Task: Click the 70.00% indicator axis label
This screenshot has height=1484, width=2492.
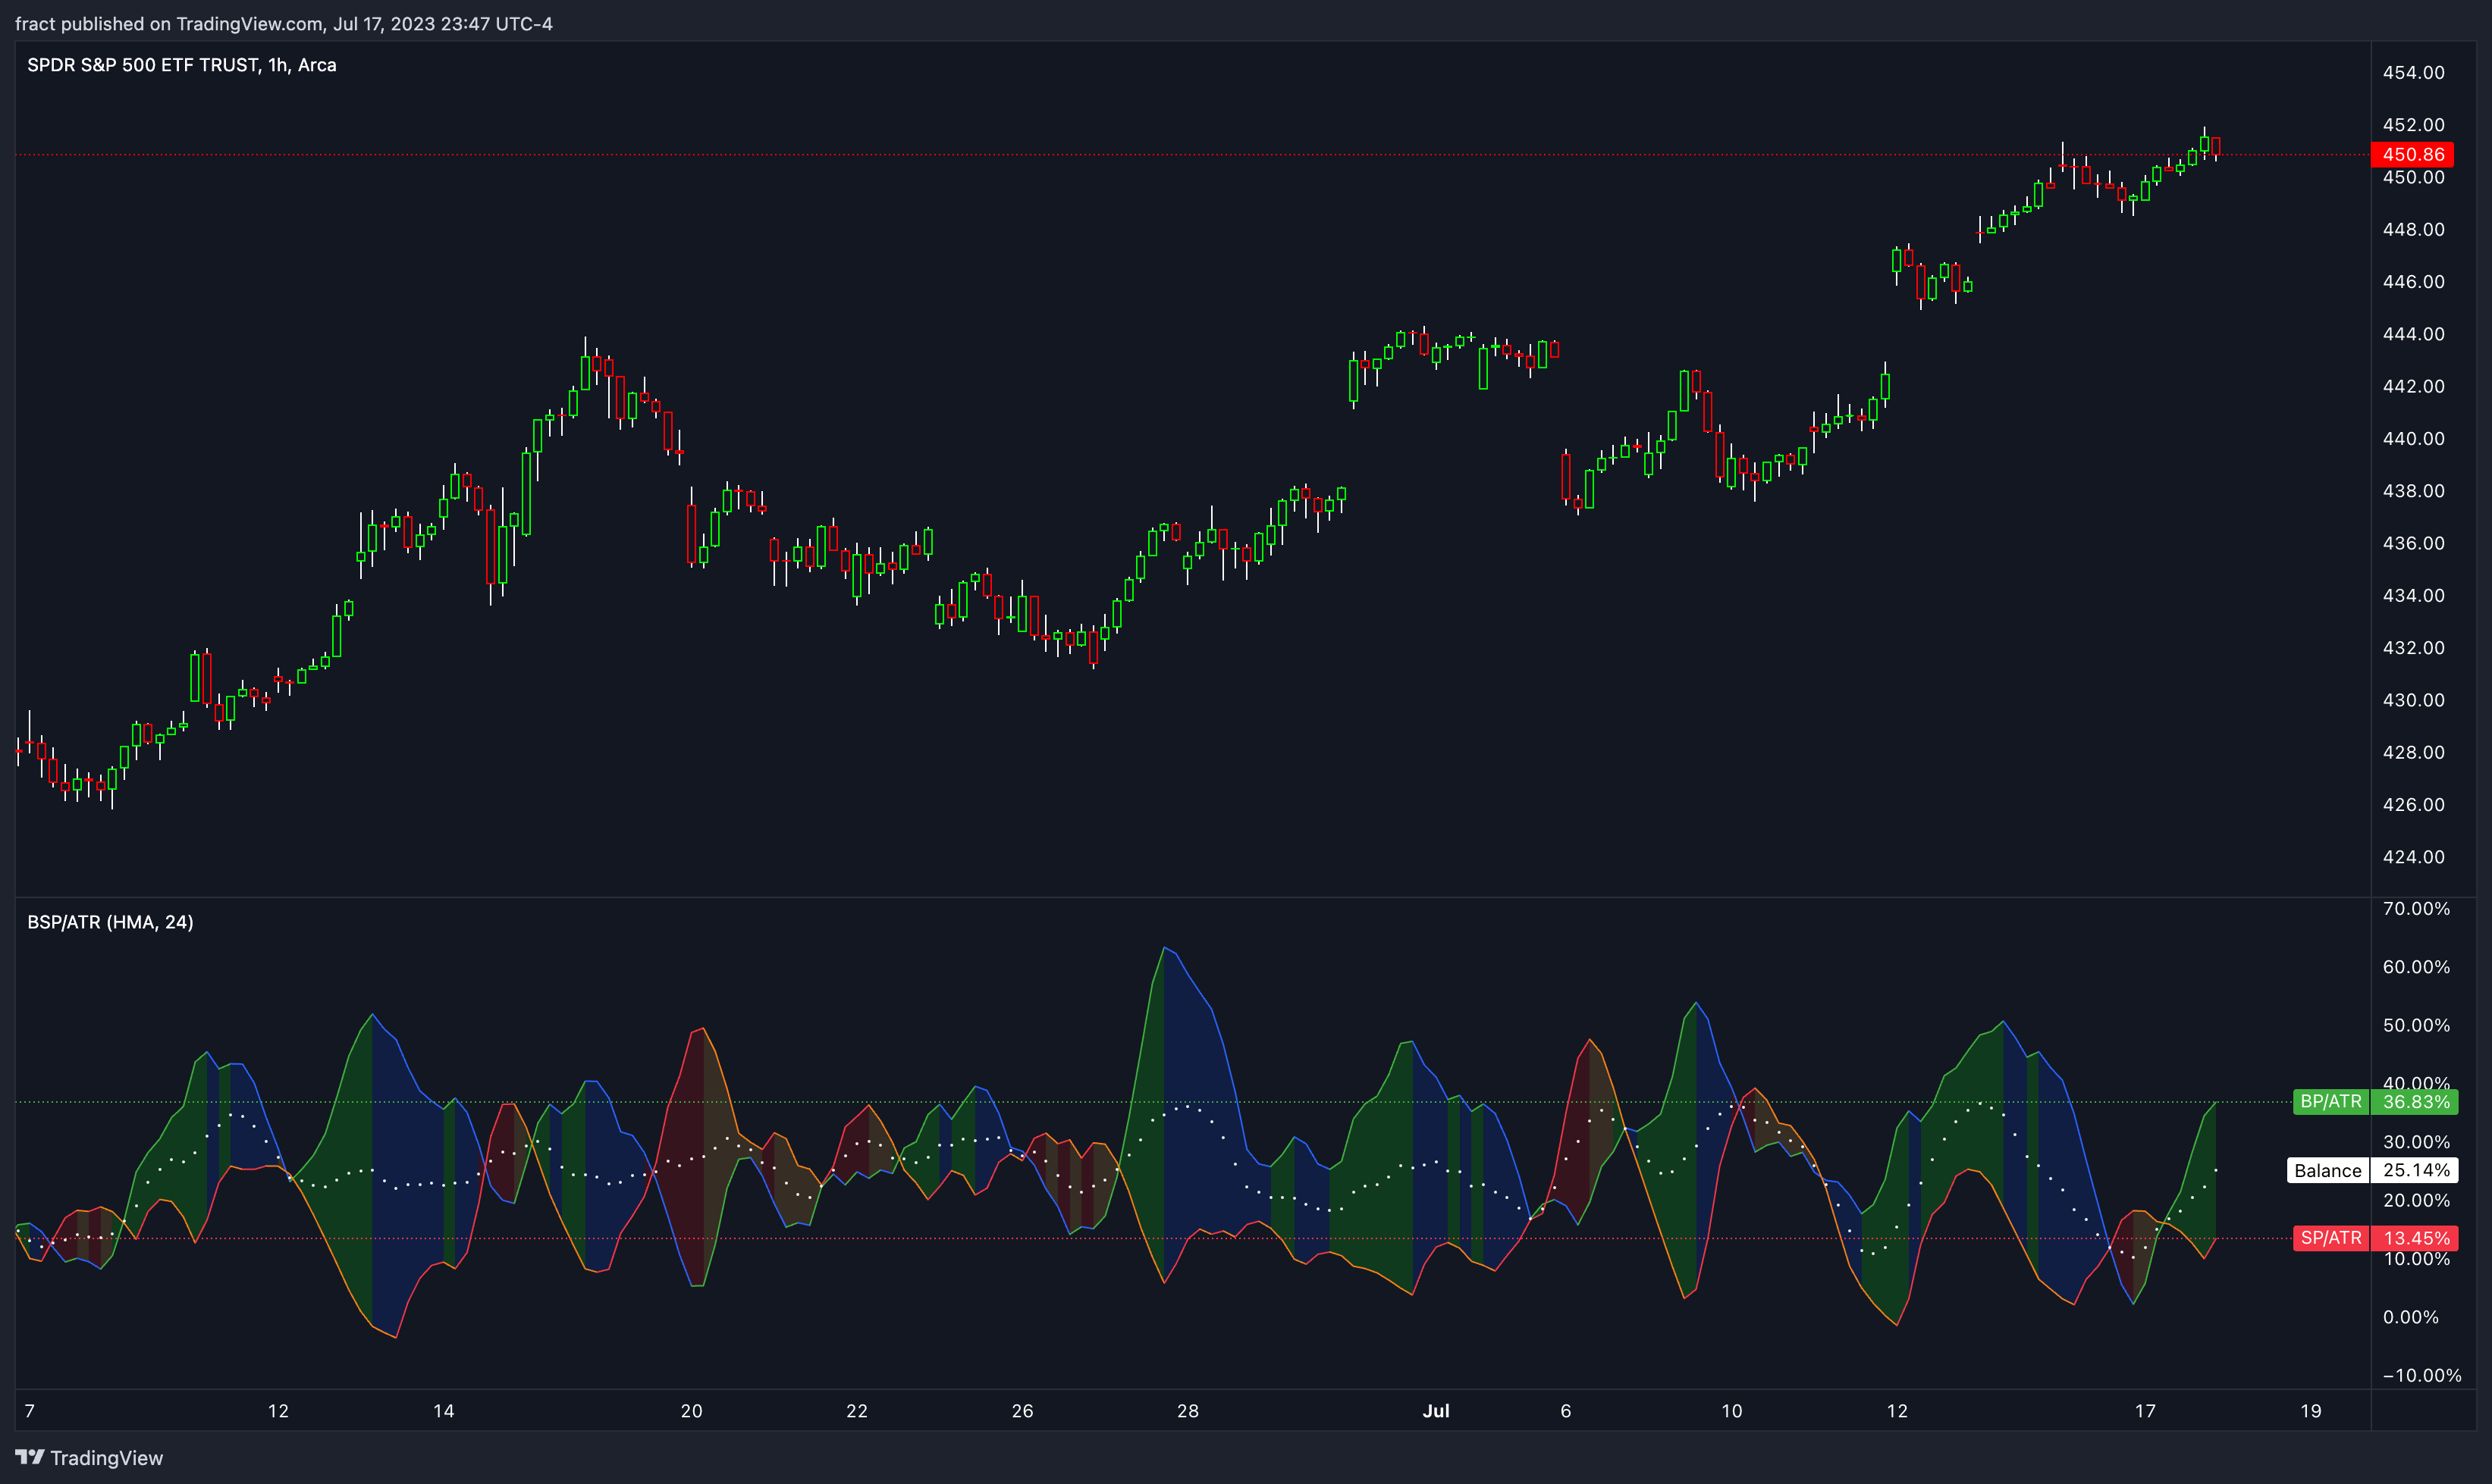Action: (x=2416, y=909)
